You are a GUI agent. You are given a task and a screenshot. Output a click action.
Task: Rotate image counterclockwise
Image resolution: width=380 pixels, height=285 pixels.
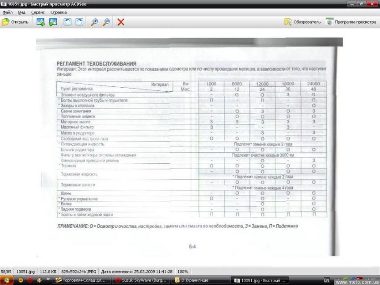68,22
